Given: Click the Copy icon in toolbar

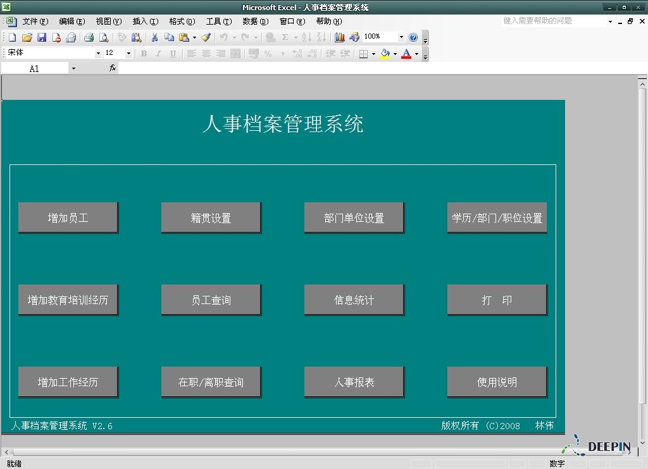Looking at the screenshot, I should point(169,37).
